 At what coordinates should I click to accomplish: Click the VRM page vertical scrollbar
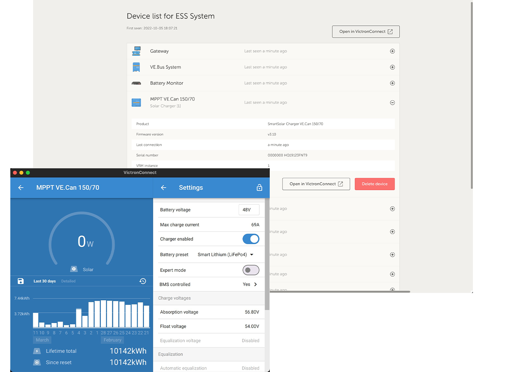pyautogui.click(x=472, y=96)
